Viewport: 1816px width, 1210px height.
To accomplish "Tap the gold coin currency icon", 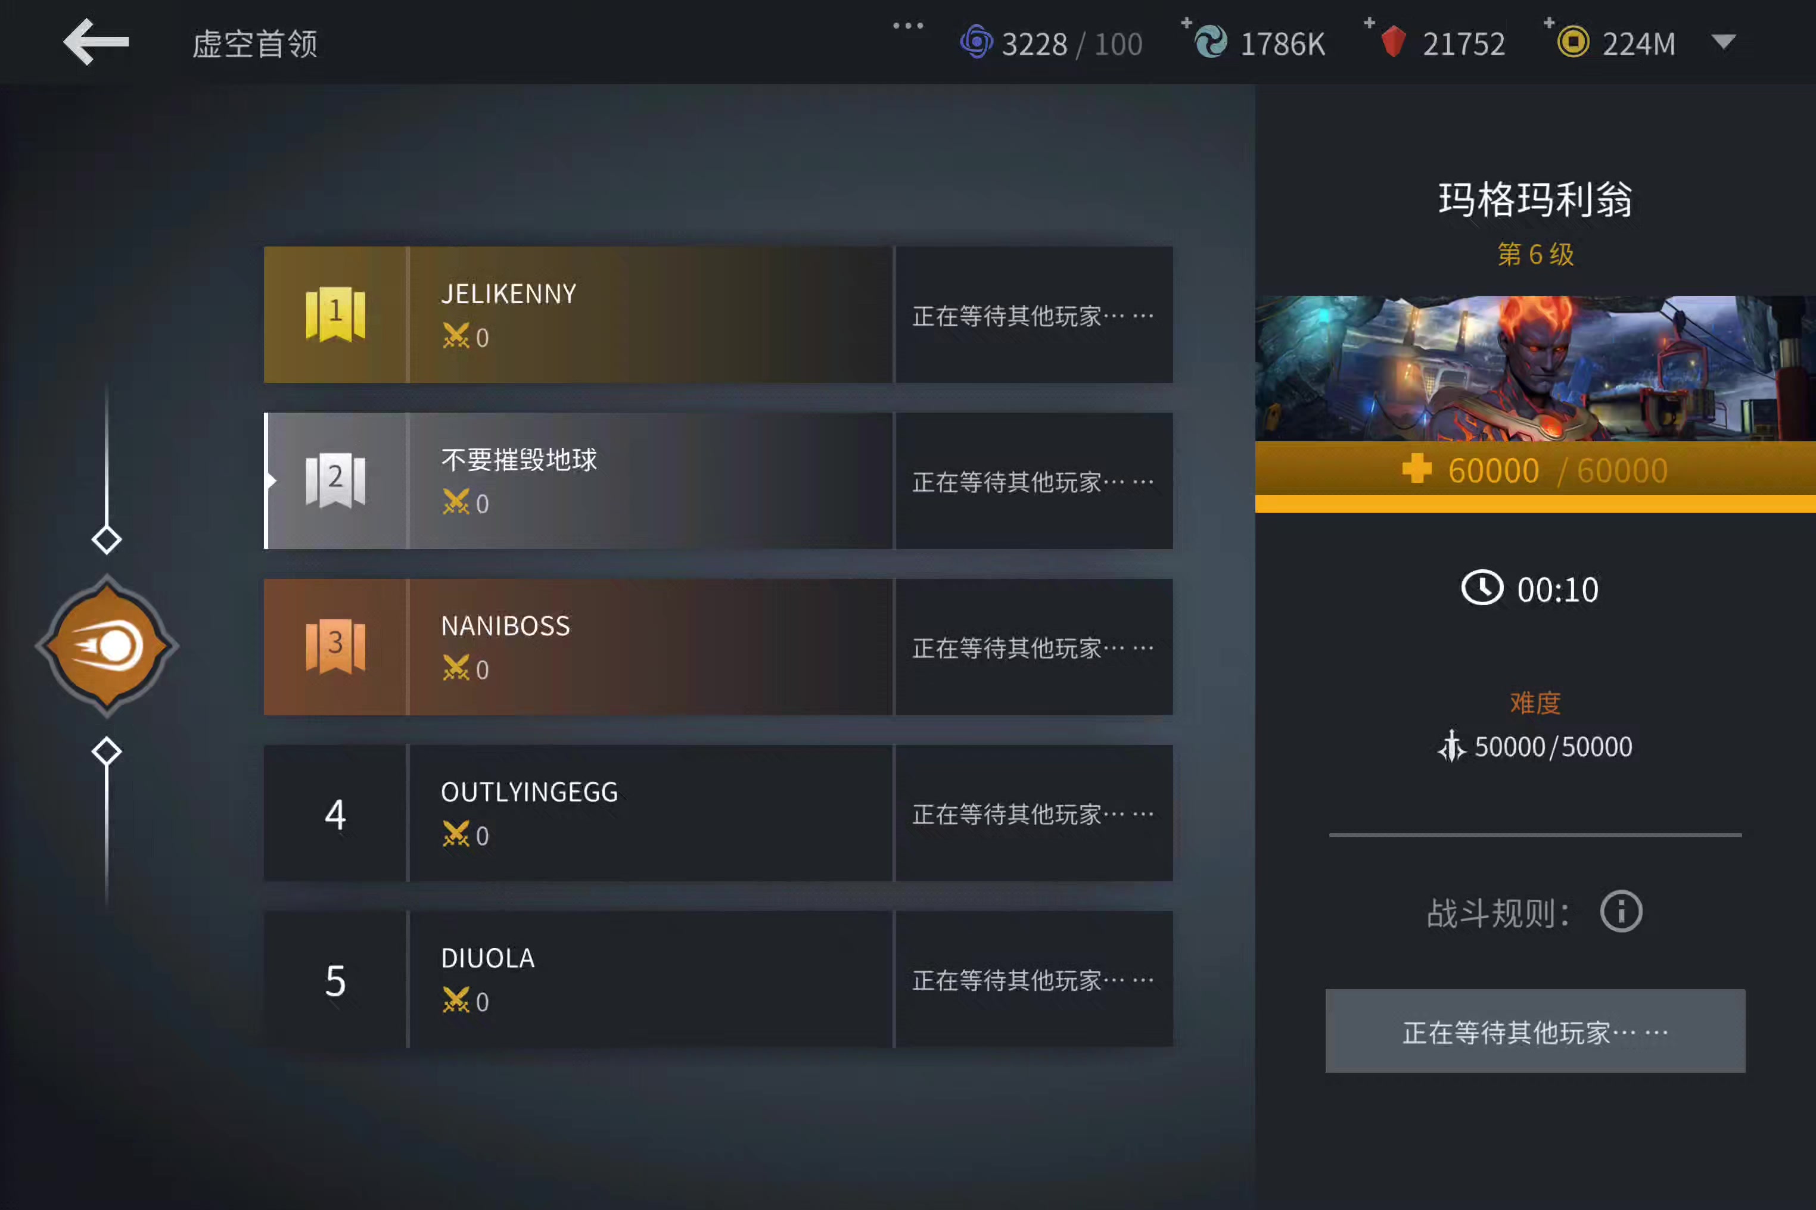I will coord(1573,42).
